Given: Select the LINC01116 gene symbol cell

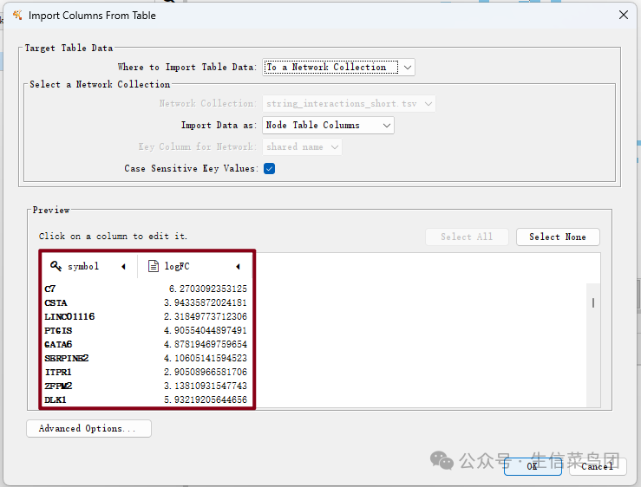Looking at the screenshot, I should tap(69, 316).
